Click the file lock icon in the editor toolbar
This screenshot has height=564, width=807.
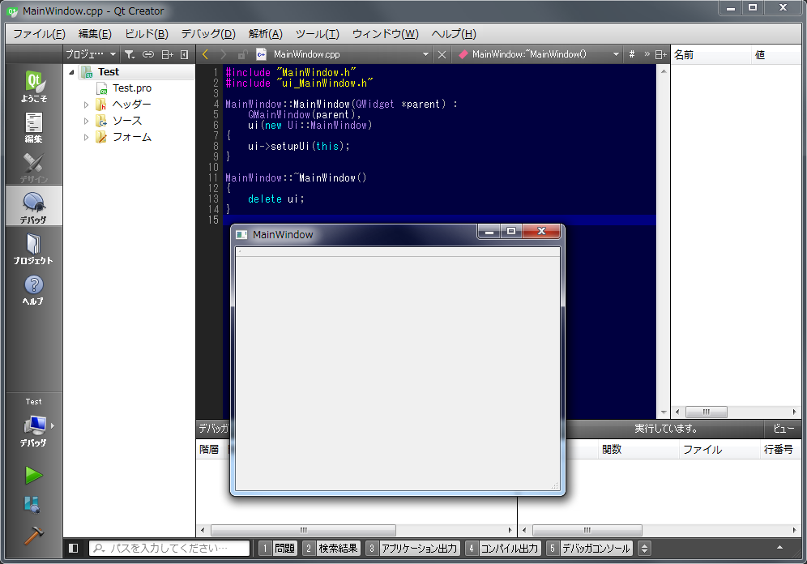242,54
